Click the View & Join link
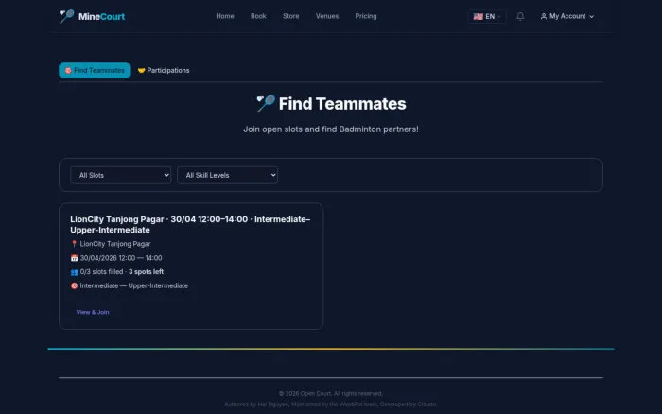Viewport: 662px width, 414px height. 93,312
